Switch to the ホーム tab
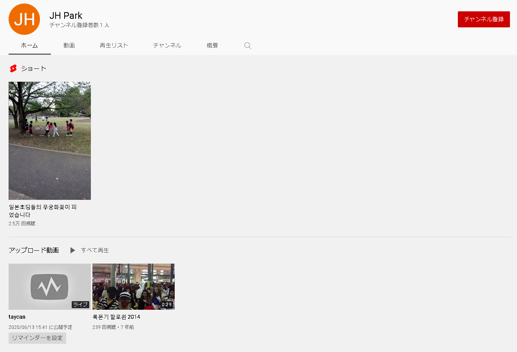 pyautogui.click(x=29, y=46)
